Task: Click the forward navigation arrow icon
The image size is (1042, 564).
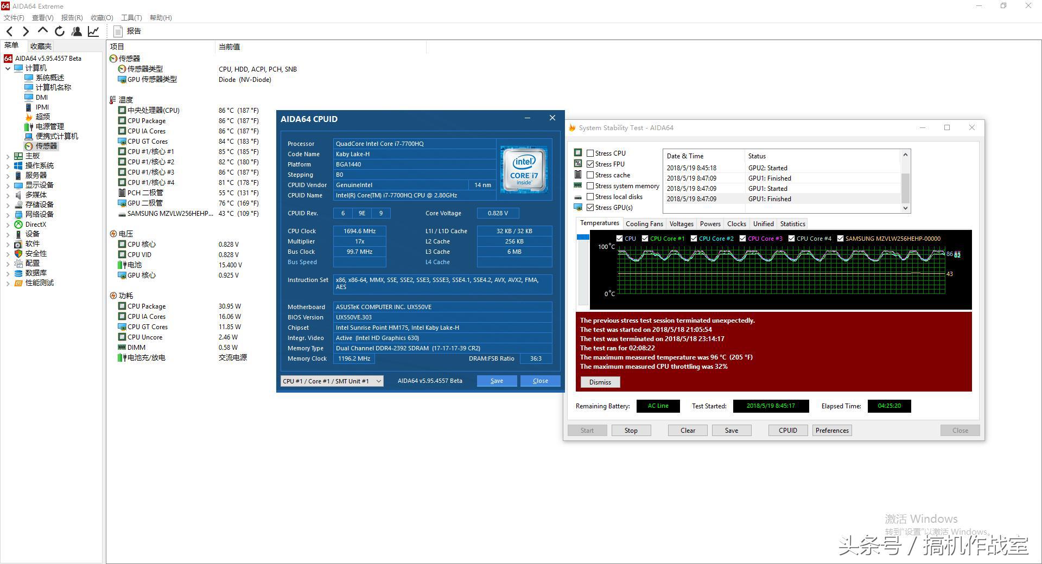Action: click(26, 31)
